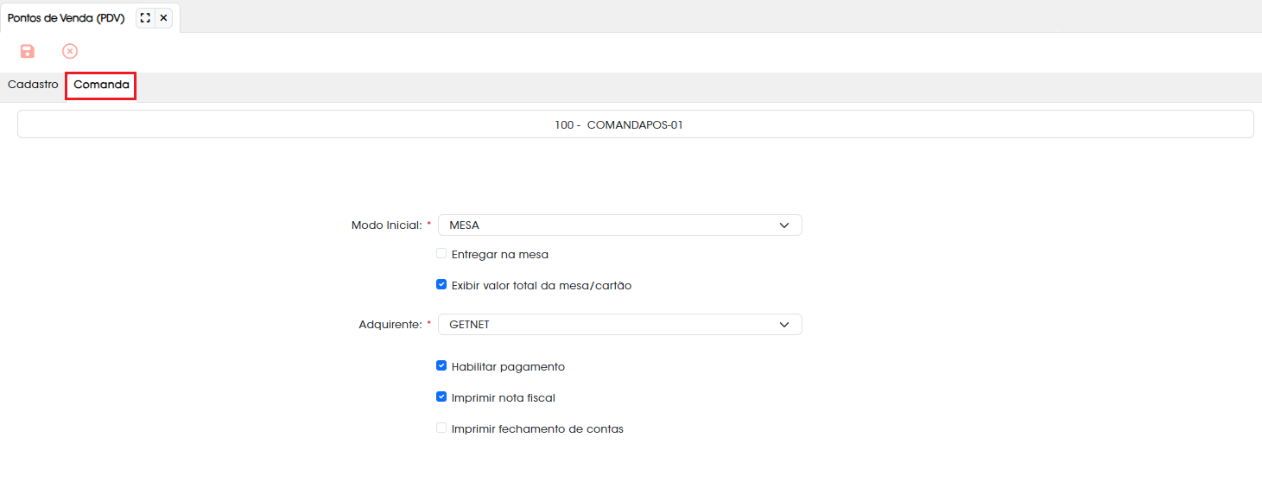The height and width of the screenshot is (482, 1262).
Task: Enable Imprimir fechamento de contas checkbox
Action: [x=441, y=428]
